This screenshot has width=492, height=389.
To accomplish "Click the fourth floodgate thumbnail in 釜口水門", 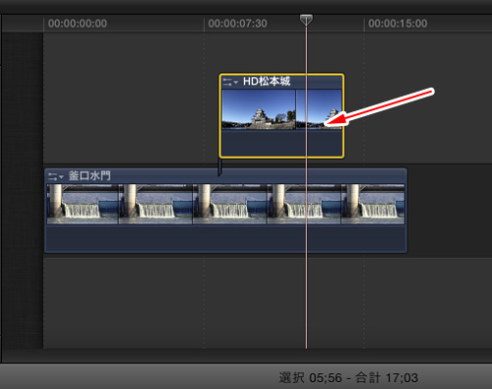I will pyautogui.click(x=304, y=204).
